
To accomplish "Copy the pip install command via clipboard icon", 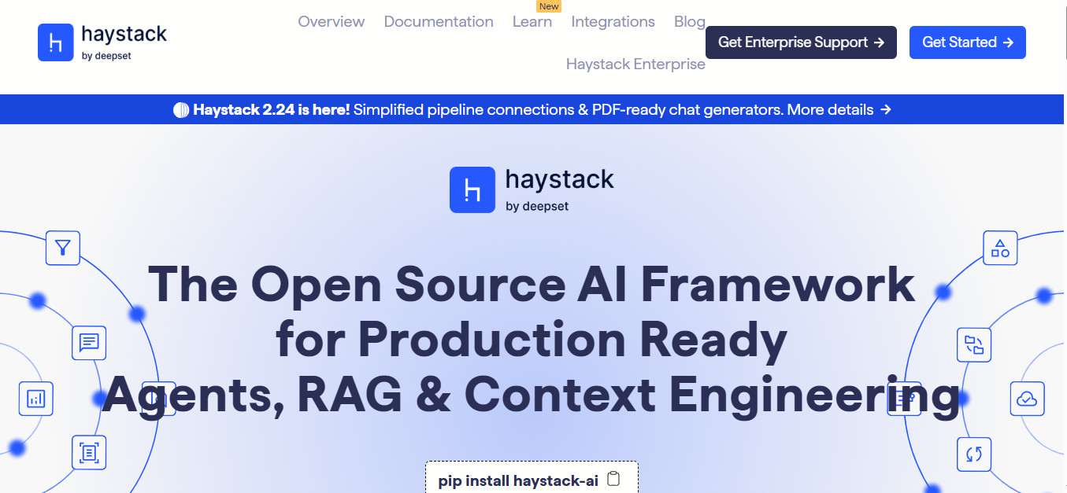I will click(x=614, y=478).
